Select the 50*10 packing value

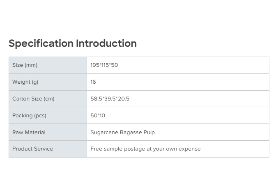98,116
